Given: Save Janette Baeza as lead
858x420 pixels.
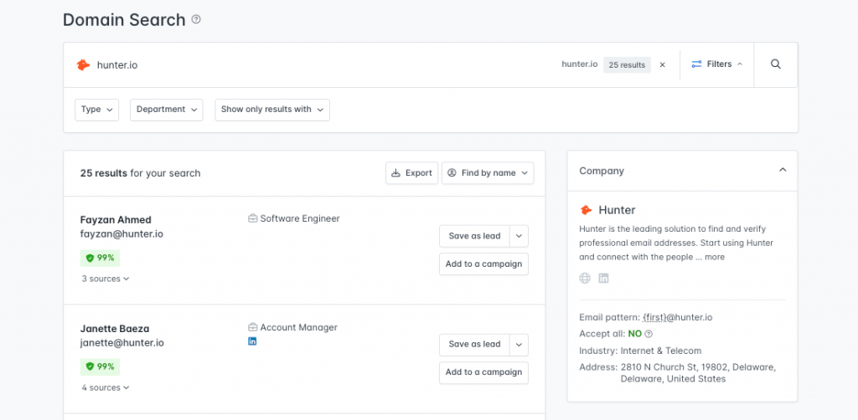Looking at the screenshot, I should coord(474,345).
